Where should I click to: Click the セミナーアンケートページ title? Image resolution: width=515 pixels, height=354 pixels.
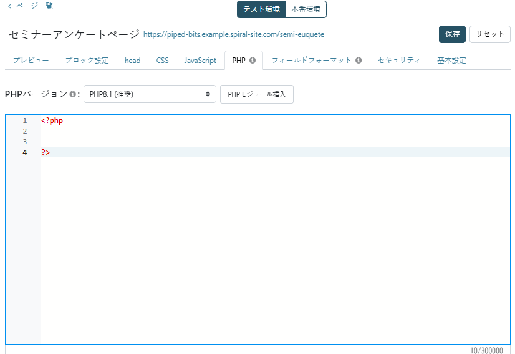[74, 34]
